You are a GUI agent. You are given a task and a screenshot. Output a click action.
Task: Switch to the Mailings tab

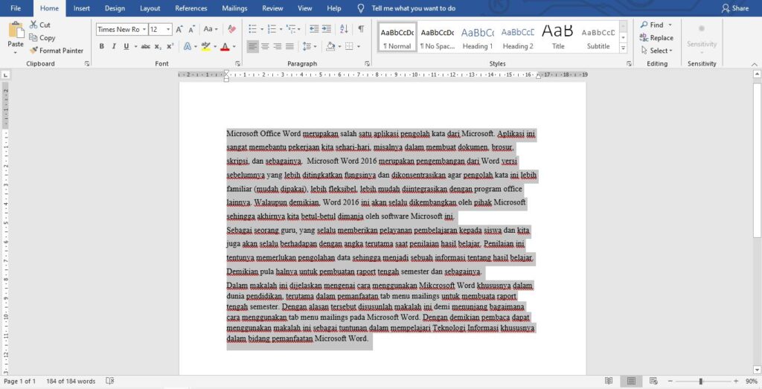(234, 8)
